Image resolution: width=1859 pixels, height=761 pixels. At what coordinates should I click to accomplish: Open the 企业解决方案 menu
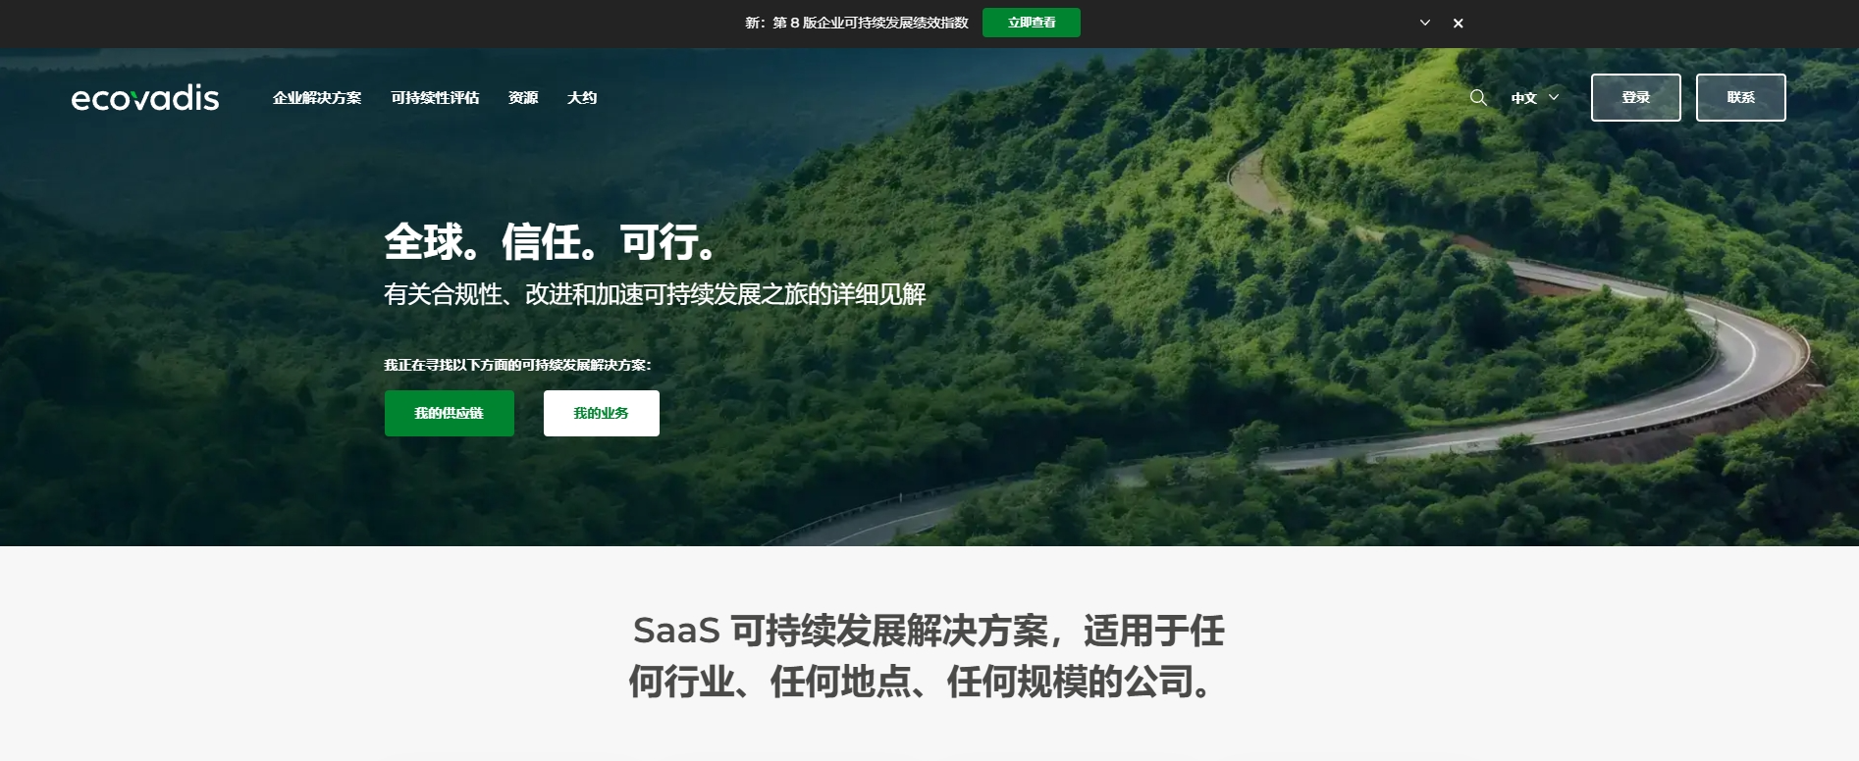tap(317, 97)
